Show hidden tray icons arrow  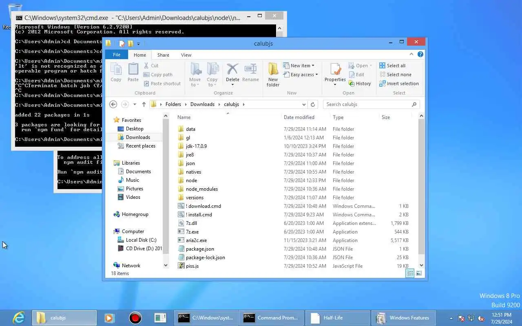(451, 318)
